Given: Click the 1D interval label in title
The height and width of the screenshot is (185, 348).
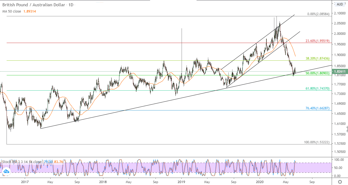Looking at the screenshot, I should point(71,5).
